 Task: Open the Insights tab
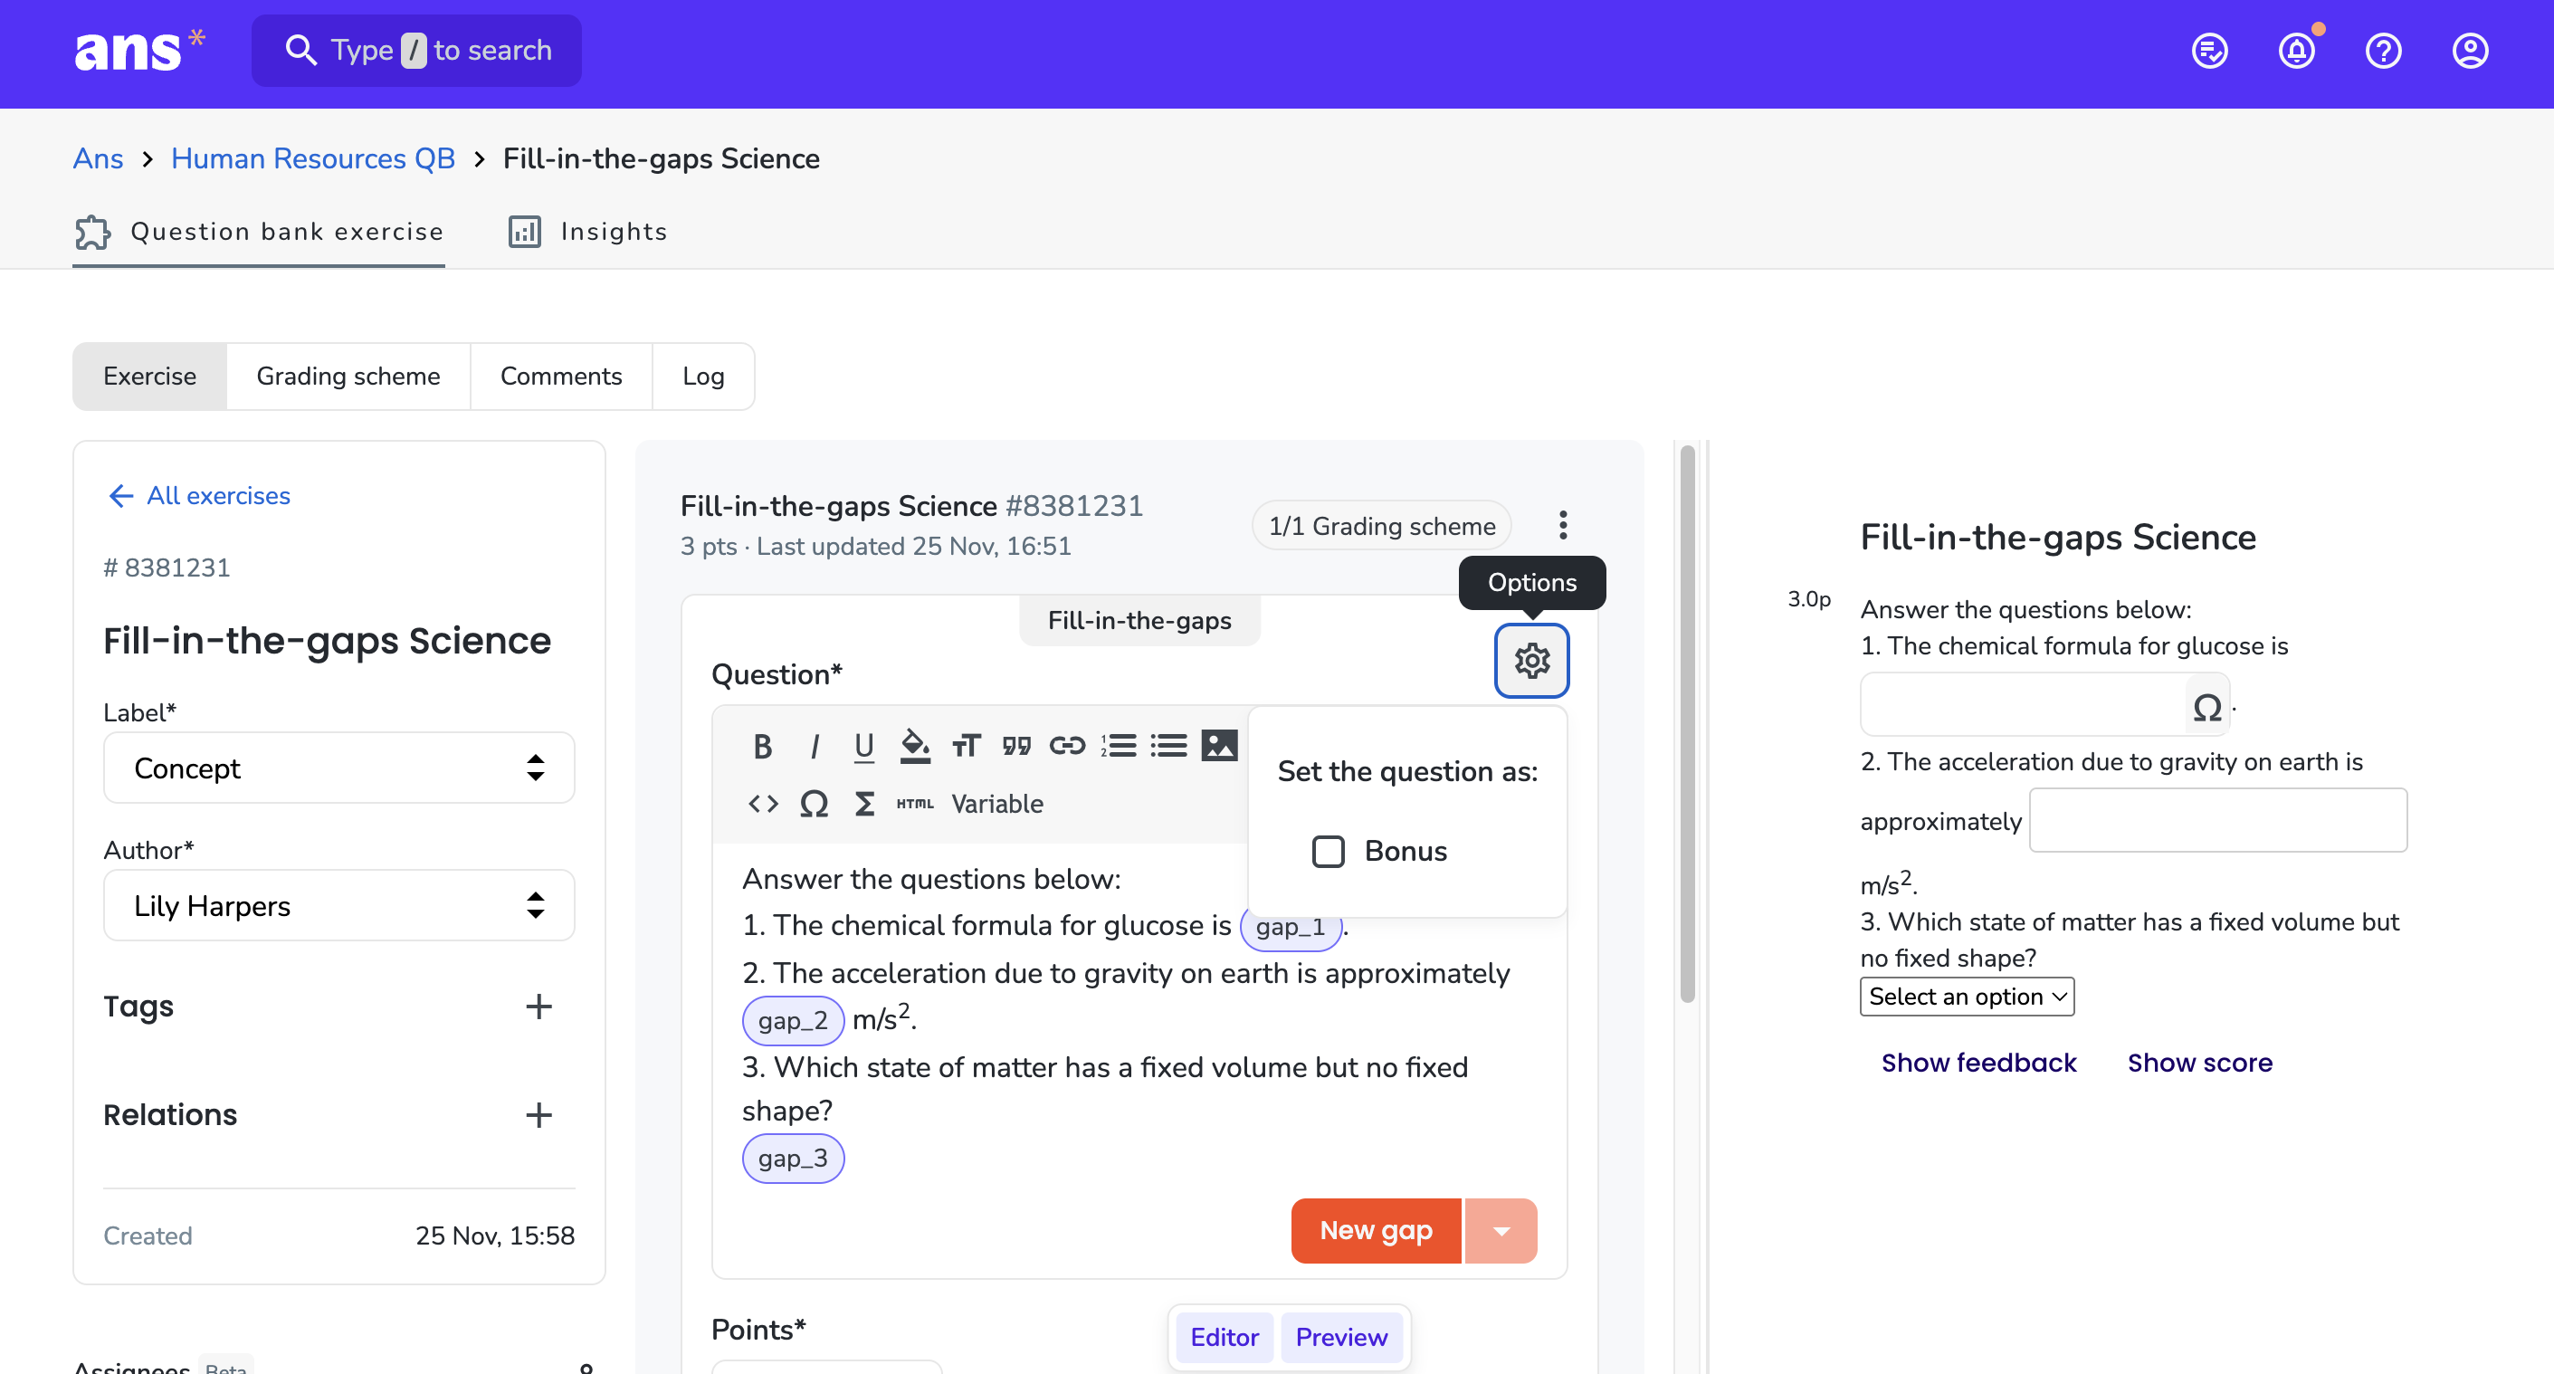tap(588, 232)
